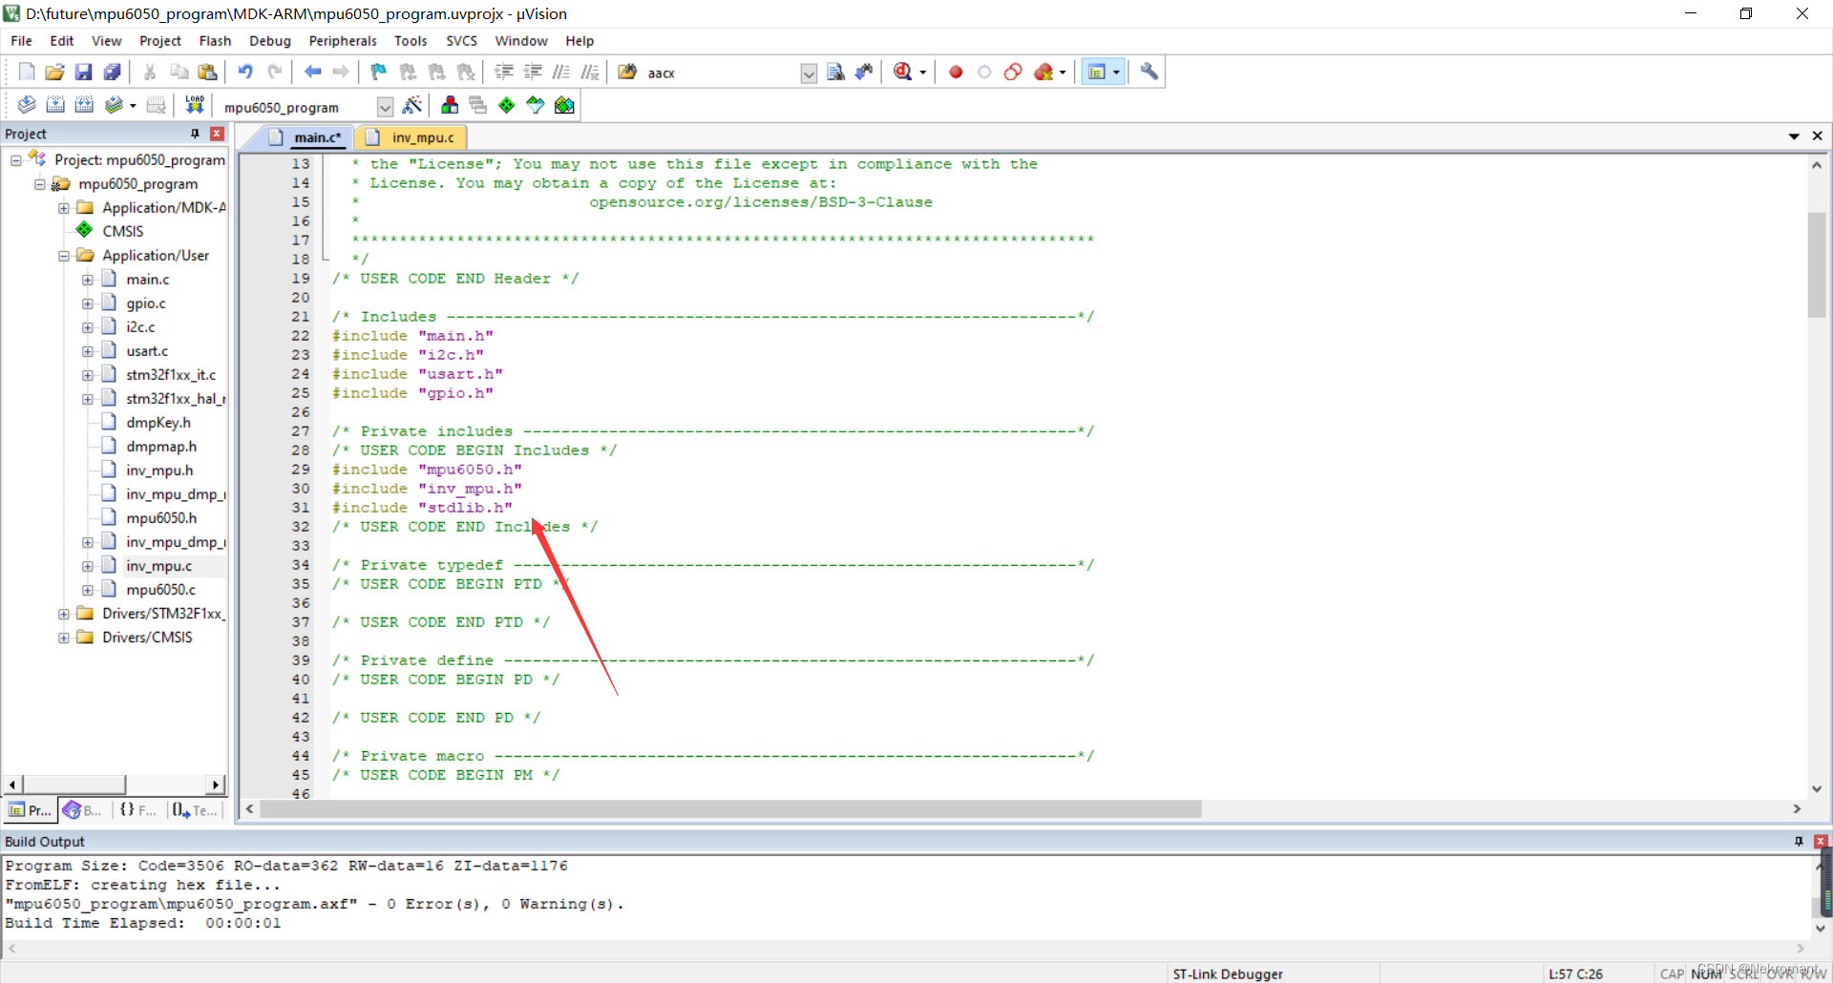Click the aacx search text field
Screen dimensions: 1833x983
point(721,73)
